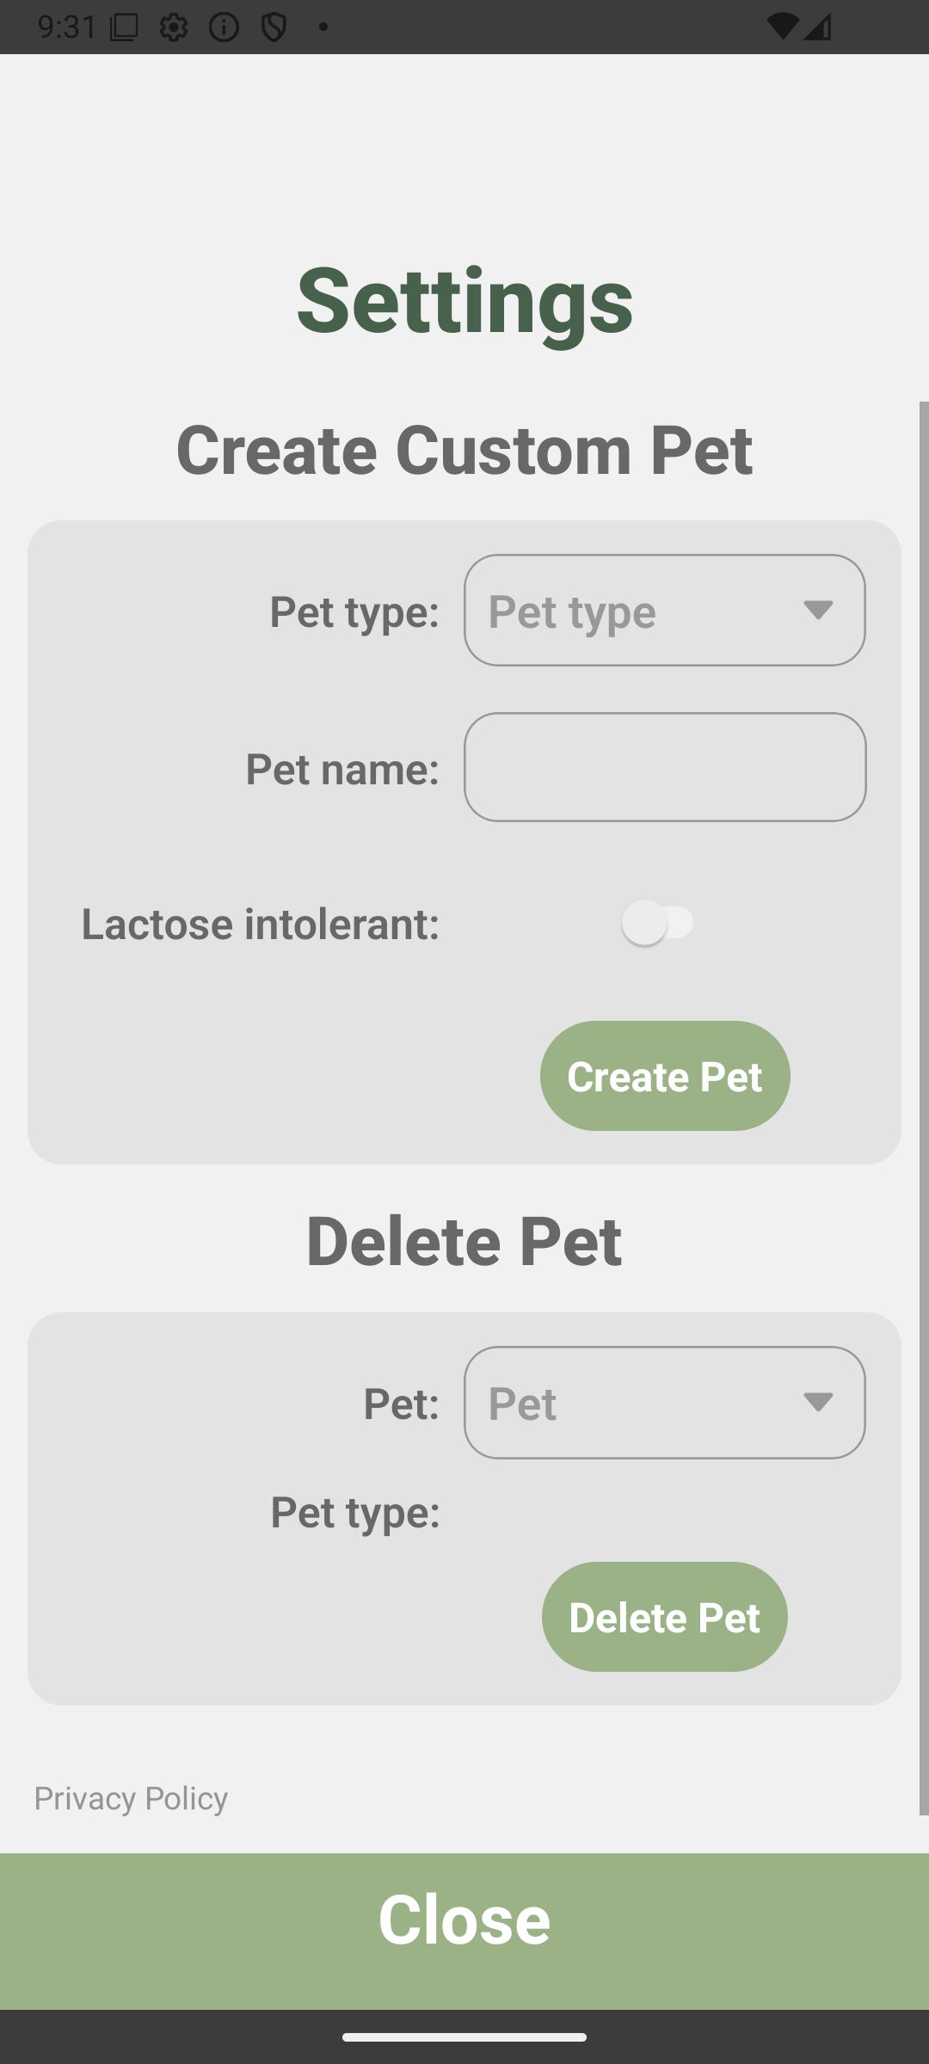Tap the Wi-Fi signal icon
The height and width of the screenshot is (2064, 929).
tap(781, 27)
